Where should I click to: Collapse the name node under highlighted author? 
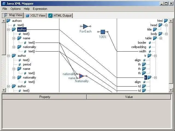[x=14, y=38]
